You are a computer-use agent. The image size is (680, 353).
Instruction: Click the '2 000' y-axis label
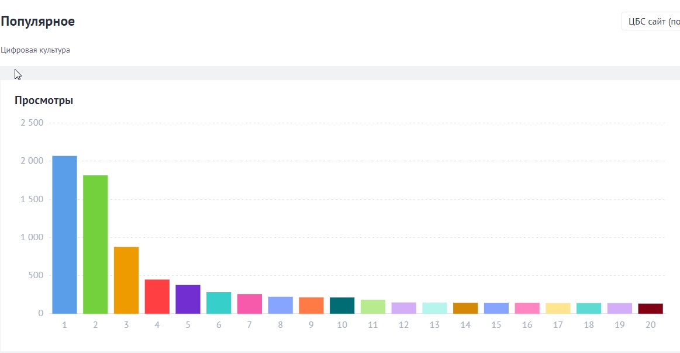pyautogui.click(x=32, y=161)
